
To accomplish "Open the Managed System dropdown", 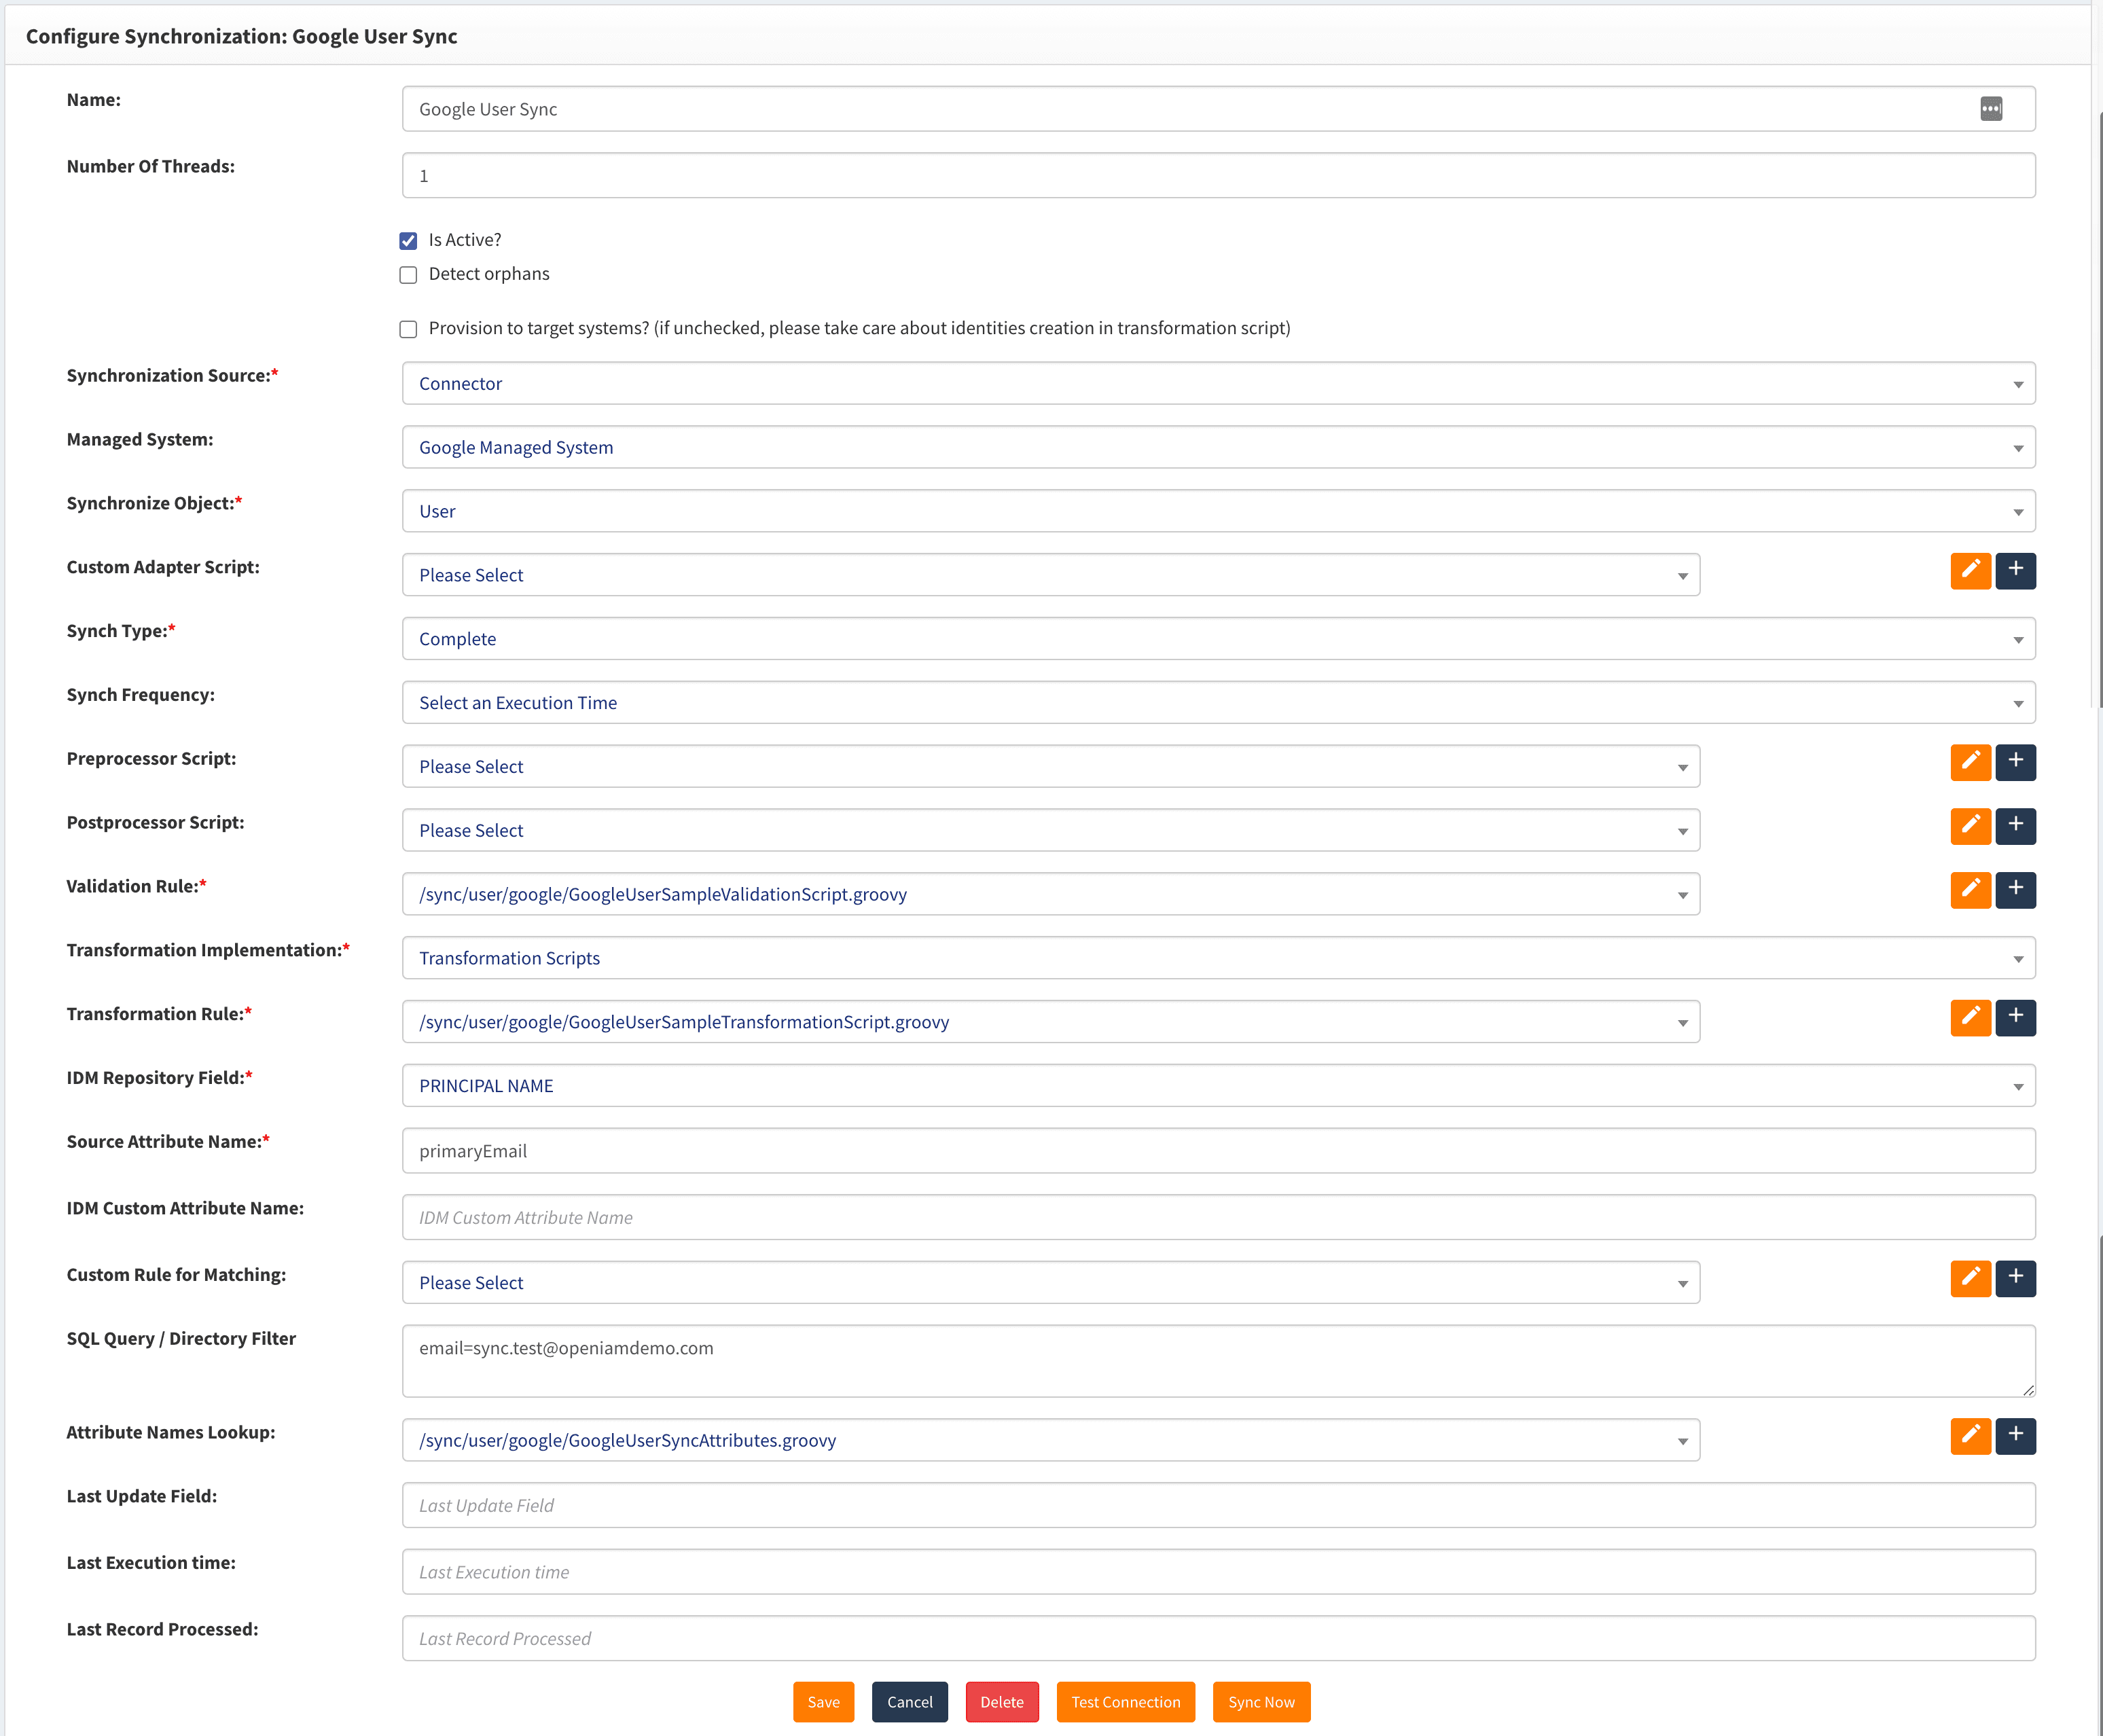I will 1217,448.
